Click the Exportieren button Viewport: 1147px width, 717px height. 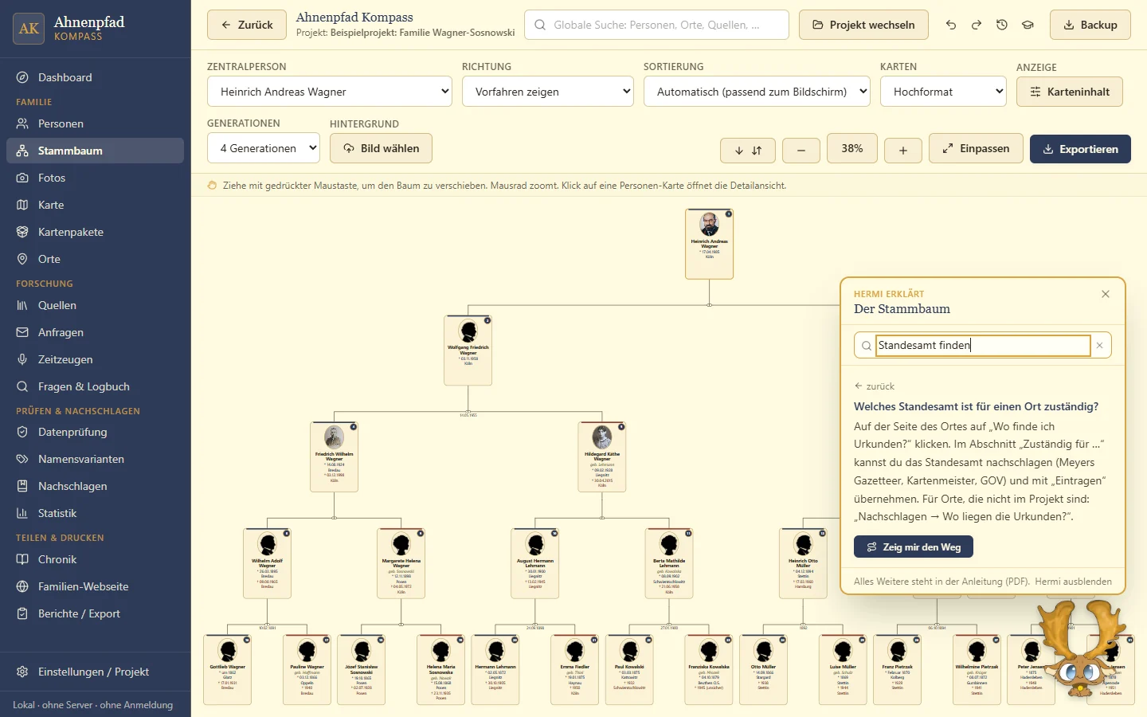[1080, 149]
